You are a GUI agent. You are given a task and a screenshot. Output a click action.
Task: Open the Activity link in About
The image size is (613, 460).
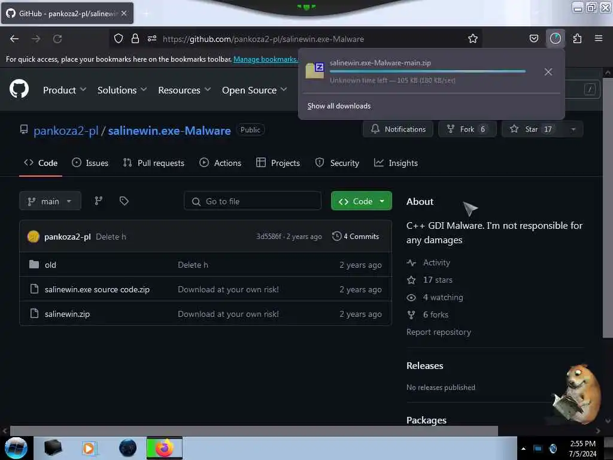[436, 262]
